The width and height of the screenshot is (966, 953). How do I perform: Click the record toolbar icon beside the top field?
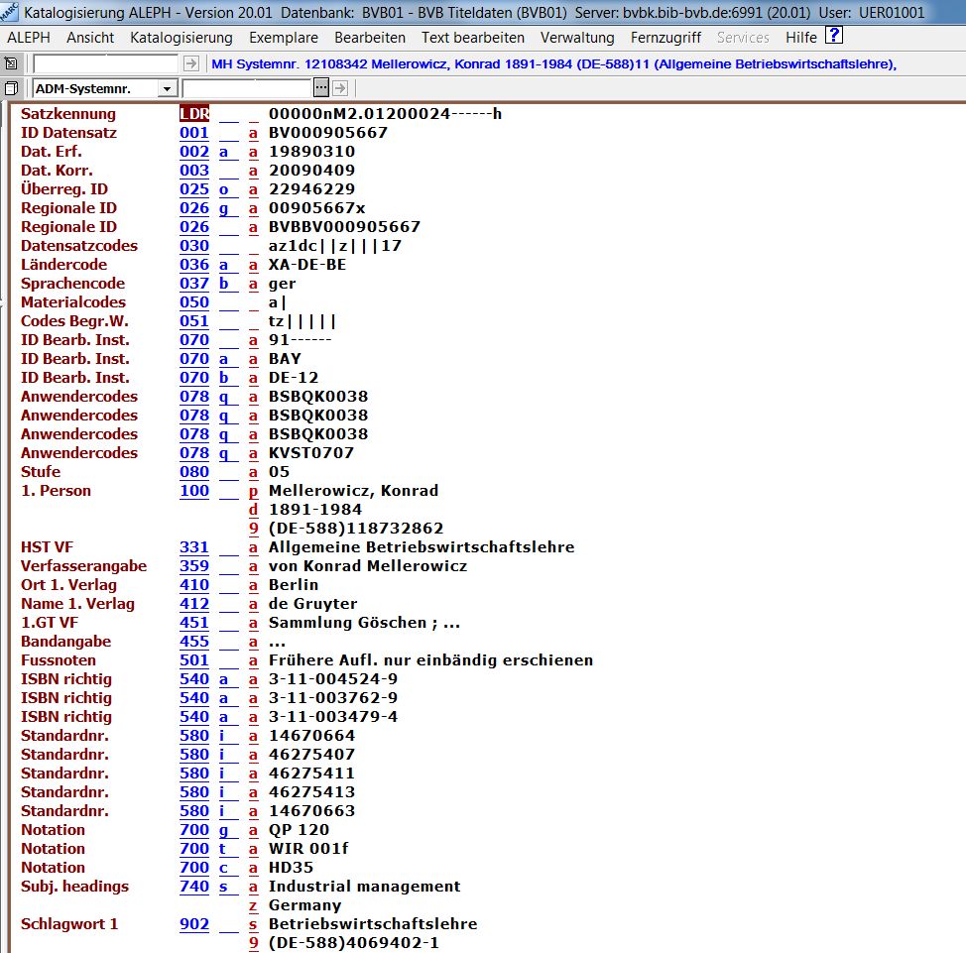(11, 63)
